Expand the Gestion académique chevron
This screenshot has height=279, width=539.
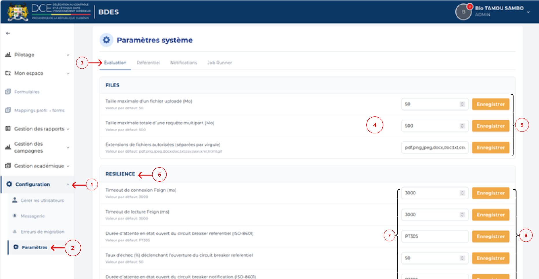pyautogui.click(x=68, y=166)
